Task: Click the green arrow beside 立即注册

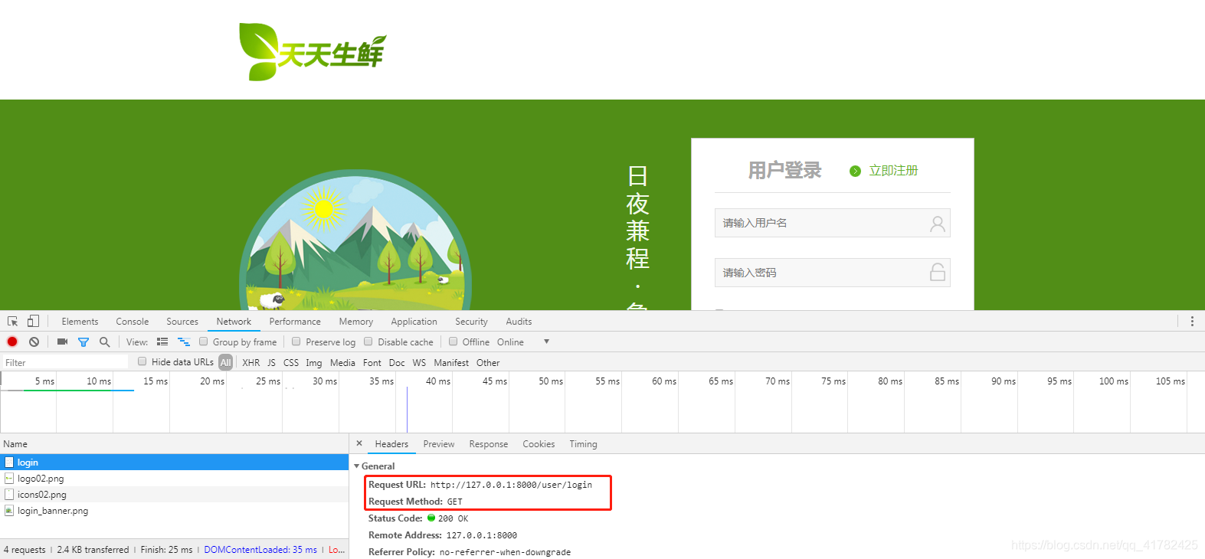Action: tap(855, 171)
